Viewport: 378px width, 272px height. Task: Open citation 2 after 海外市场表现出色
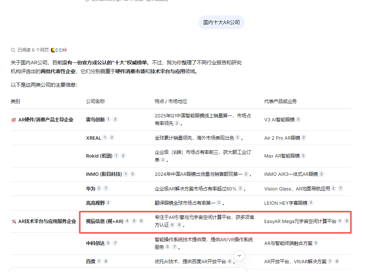tap(237, 137)
